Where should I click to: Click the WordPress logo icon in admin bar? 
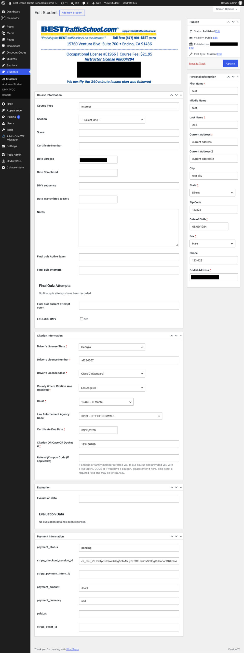(x=3, y=3)
